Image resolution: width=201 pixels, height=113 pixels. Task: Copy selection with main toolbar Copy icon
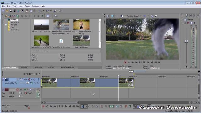click(x=31, y=11)
